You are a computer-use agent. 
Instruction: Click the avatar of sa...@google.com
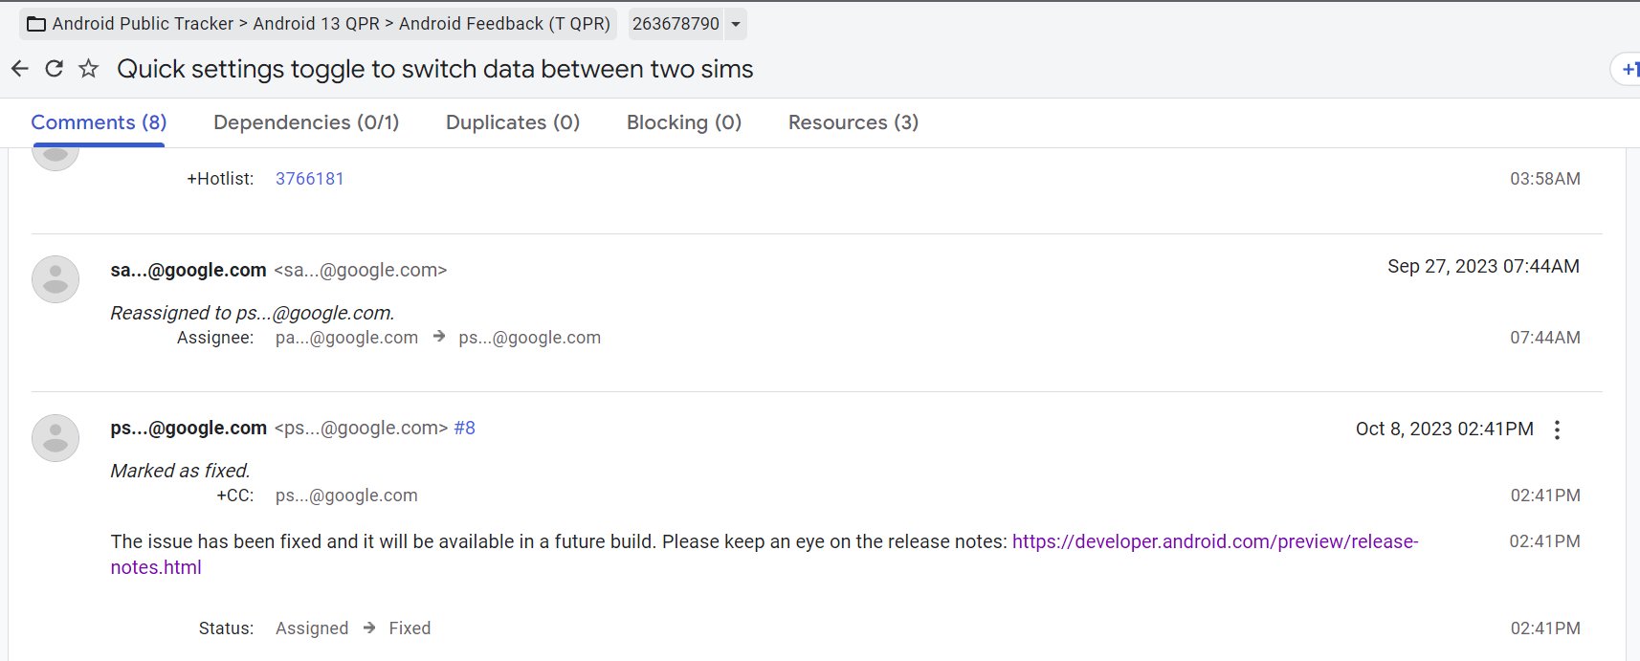[55, 279]
